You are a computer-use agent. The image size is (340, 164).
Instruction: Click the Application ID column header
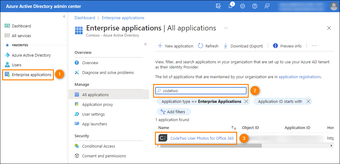[x=297, y=128]
